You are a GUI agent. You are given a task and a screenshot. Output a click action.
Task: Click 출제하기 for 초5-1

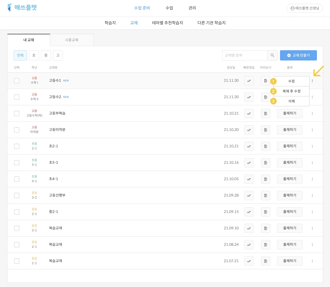290,163
